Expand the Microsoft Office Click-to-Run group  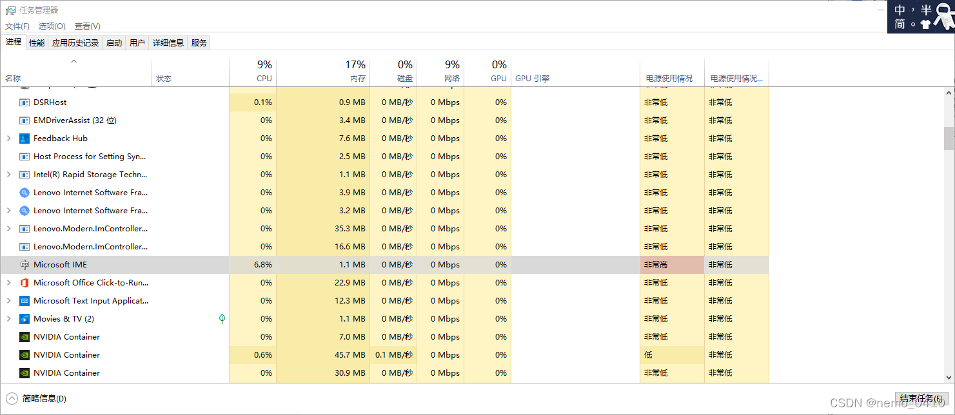[x=8, y=283]
